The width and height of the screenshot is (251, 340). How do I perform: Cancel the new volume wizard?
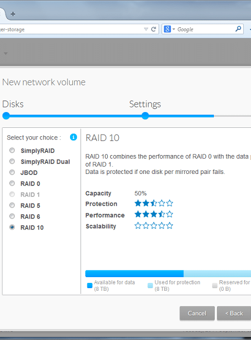click(x=197, y=313)
